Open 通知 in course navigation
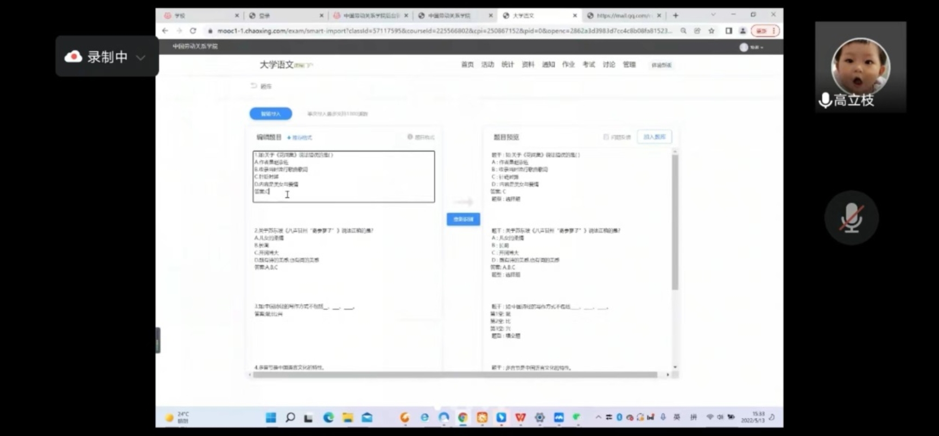The image size is (939, 436). pyautogui.click(x=548, y=65)
